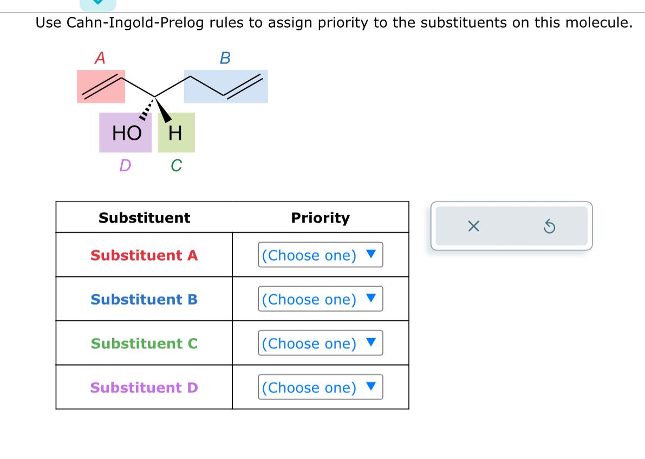Select the Substituent D row label
Image resolution: width=645 pixels, height=459 pixels.
point(144,387)
